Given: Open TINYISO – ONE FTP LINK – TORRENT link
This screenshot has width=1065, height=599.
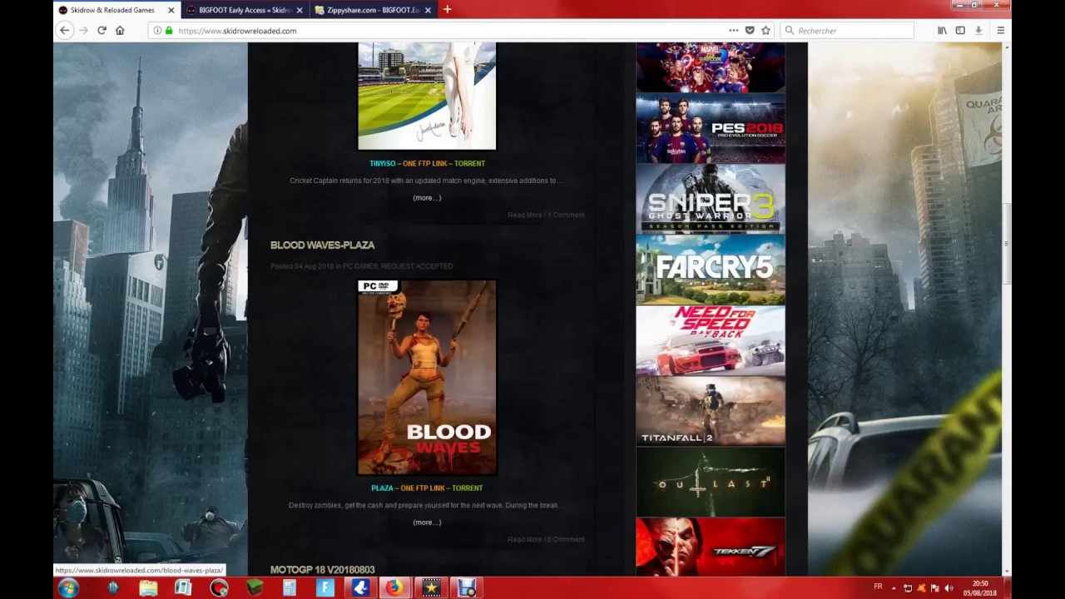Looking at the screenshot, I should (427, 163).
